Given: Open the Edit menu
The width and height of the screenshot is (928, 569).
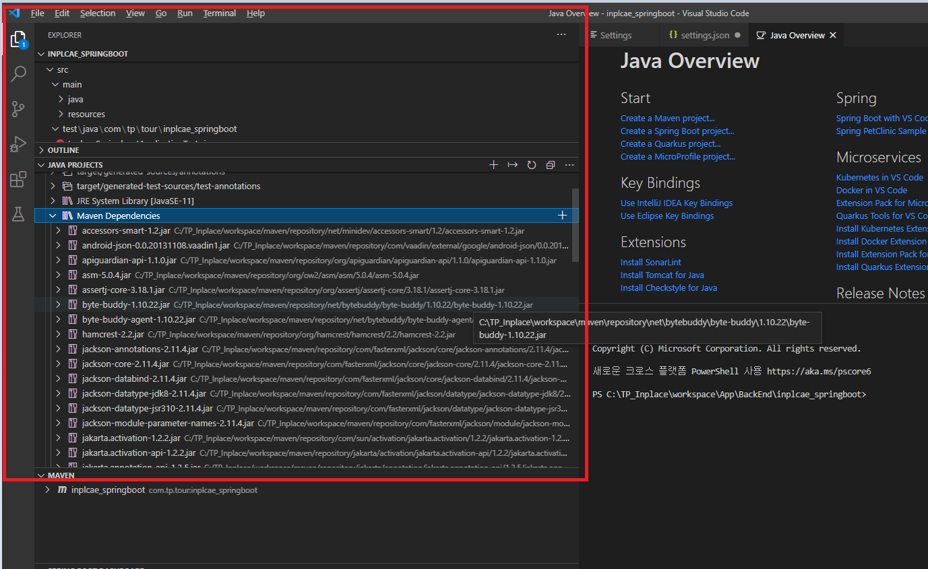Looking at the screenshot, I should [62, 13].
